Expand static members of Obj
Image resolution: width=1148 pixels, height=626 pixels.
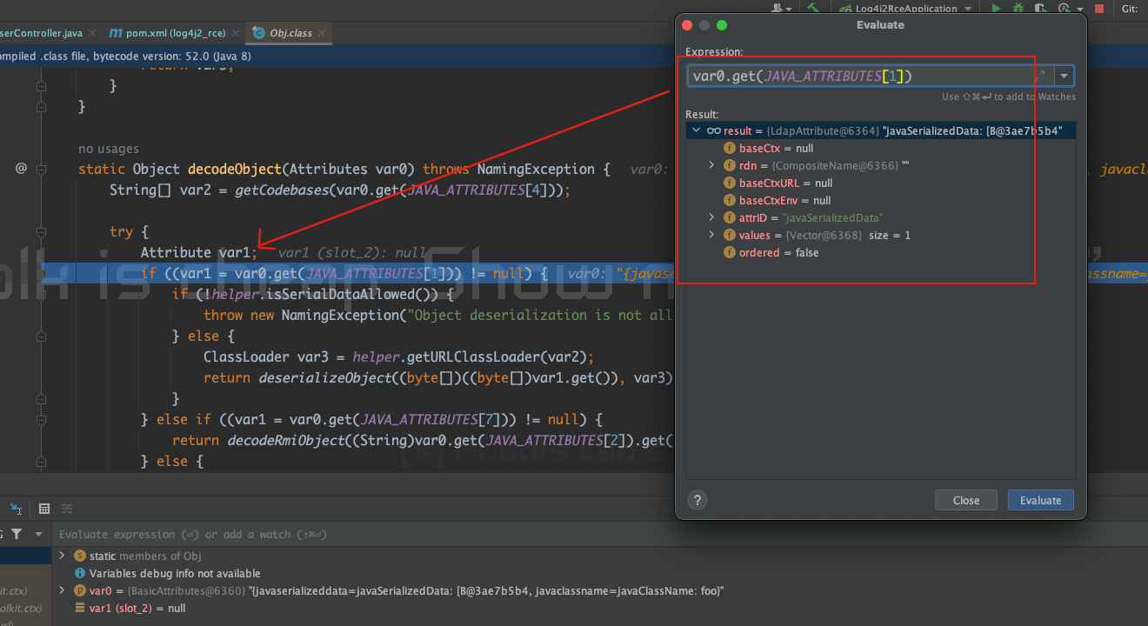pyautogui.click(x=62, y=556)
